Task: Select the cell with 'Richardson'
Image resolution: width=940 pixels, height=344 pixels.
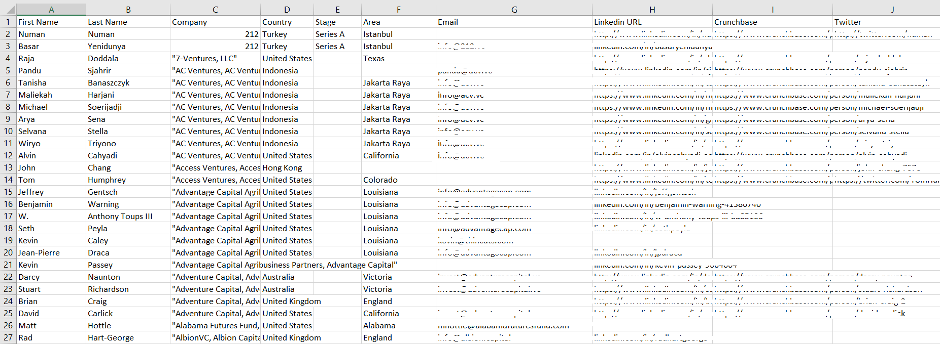Action: click(x=128, y=289)
